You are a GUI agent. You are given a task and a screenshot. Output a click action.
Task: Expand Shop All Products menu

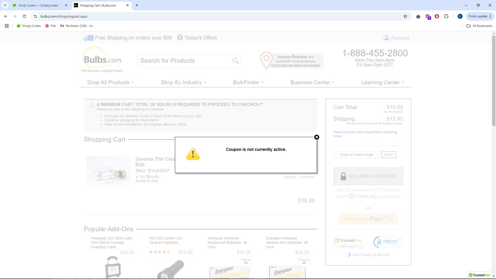click(110, 82)
